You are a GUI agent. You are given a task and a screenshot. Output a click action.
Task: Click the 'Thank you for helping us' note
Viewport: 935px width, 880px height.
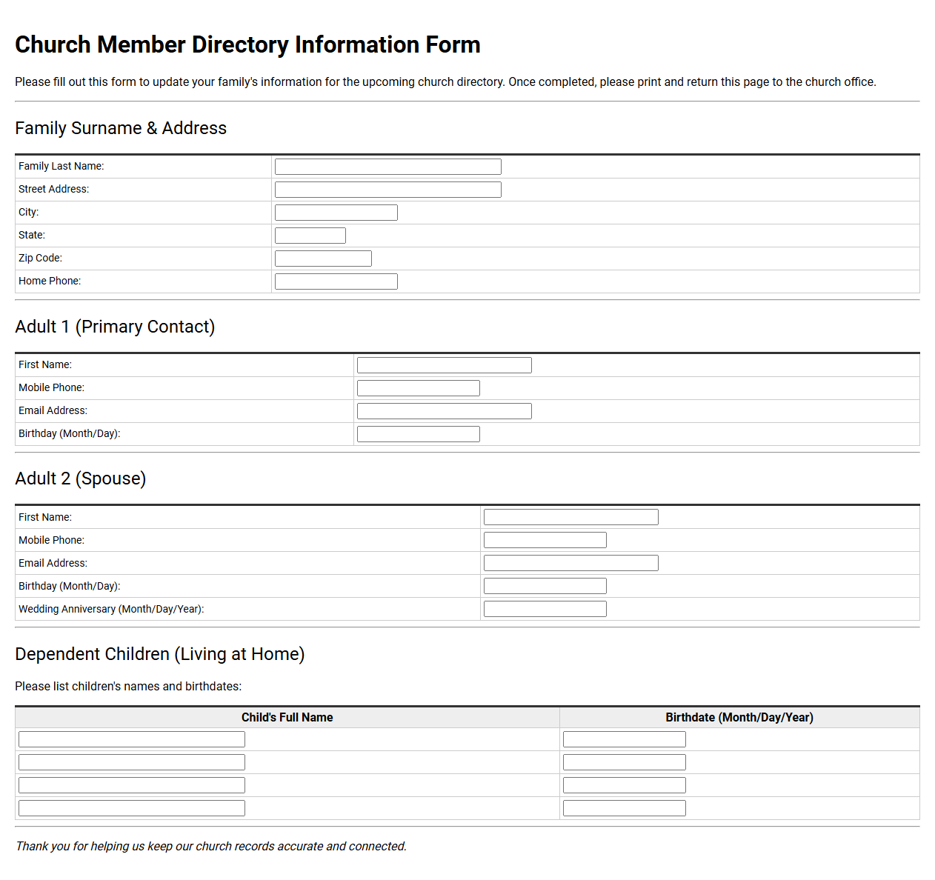point(211,846)
